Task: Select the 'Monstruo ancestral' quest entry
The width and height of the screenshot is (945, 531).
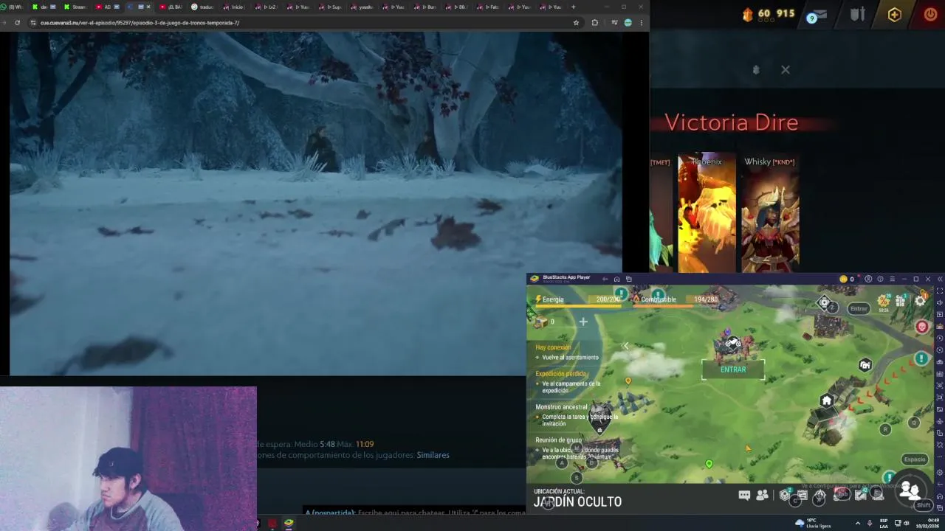Action: [576, 415]
